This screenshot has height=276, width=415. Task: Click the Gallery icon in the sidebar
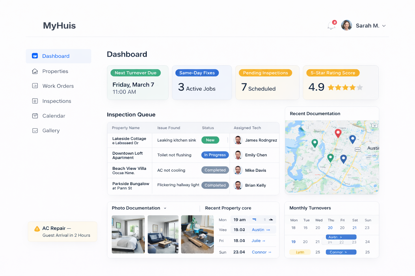click(x=35, y=130)
